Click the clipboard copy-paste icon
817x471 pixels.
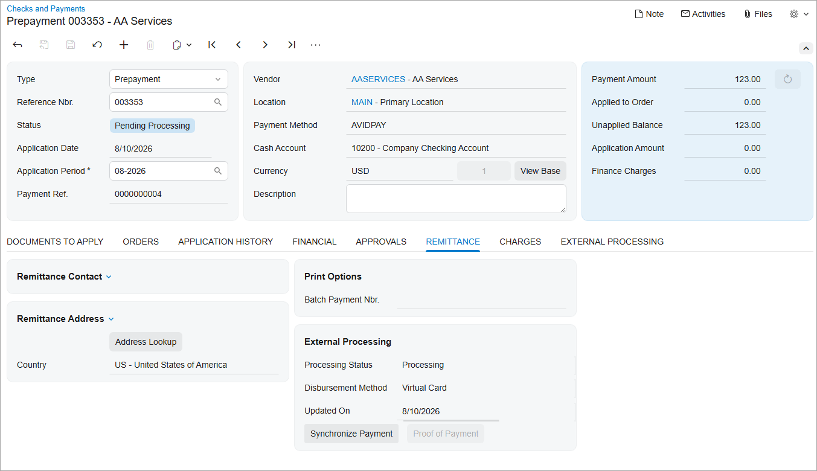[177, 45]
